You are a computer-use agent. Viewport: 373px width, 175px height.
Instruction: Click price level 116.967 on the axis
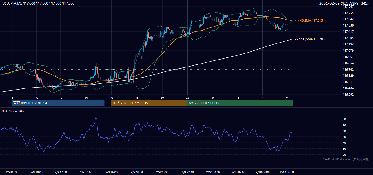coord(348,57)
